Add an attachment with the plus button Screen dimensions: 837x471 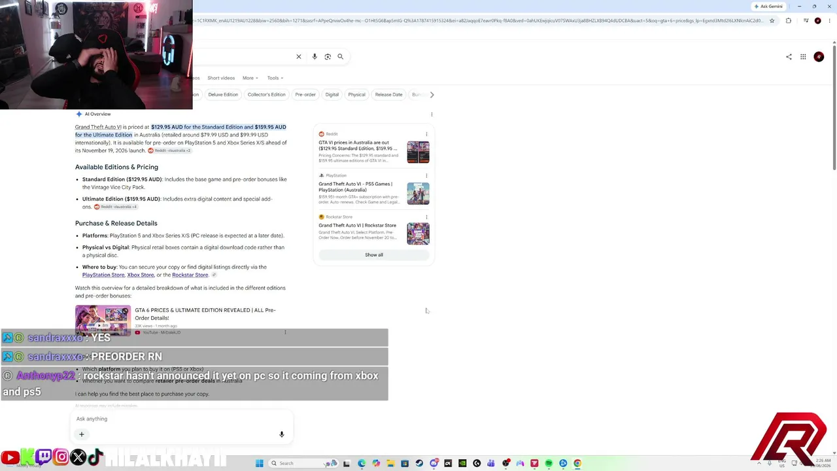coord(82,434)
